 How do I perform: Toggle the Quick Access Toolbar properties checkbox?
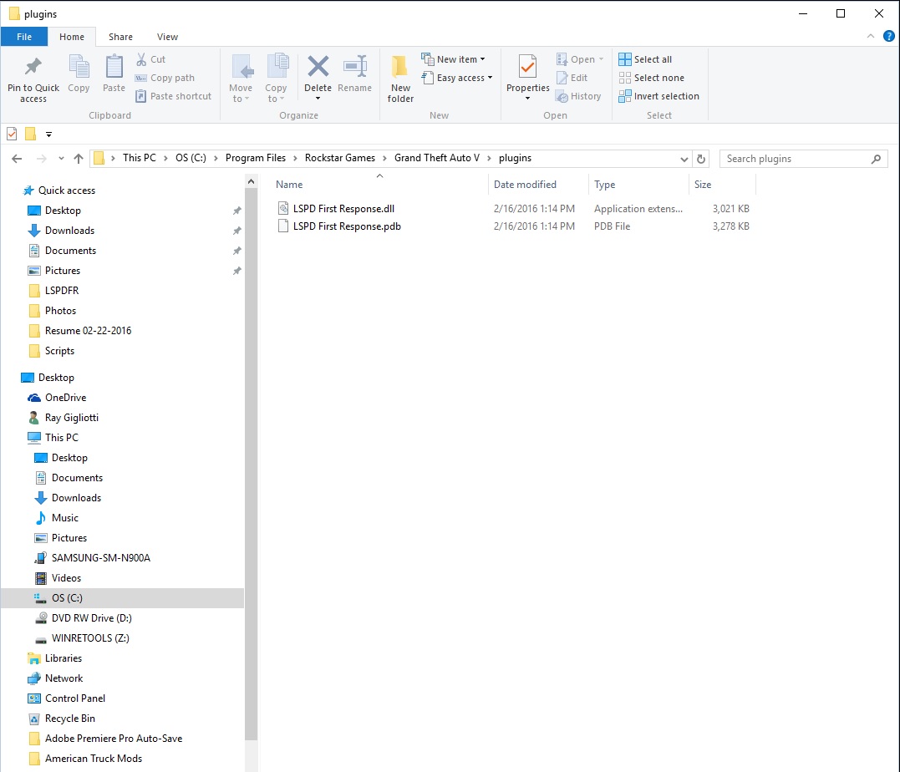click(12, 134)
